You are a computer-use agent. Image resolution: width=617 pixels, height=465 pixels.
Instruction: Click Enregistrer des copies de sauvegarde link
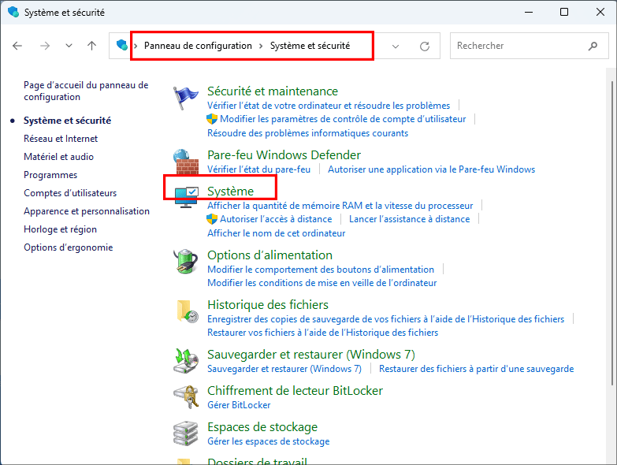pyautogui.click(x=385, y=319)
